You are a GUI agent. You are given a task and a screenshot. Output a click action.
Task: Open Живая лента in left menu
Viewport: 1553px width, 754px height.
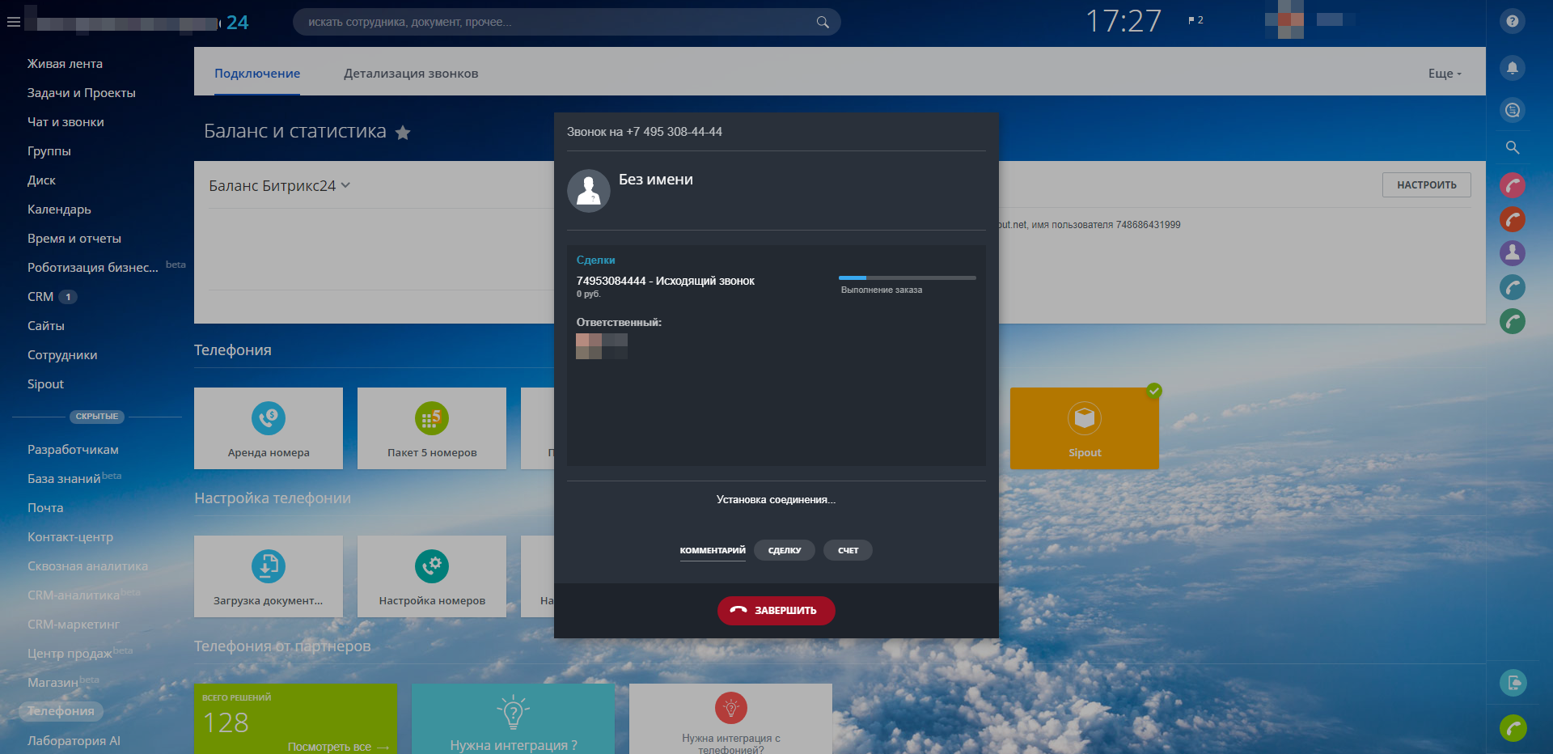pos(65,64)
